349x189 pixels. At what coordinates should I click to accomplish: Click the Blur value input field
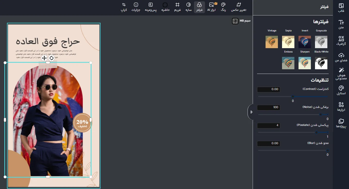(269, 143)
